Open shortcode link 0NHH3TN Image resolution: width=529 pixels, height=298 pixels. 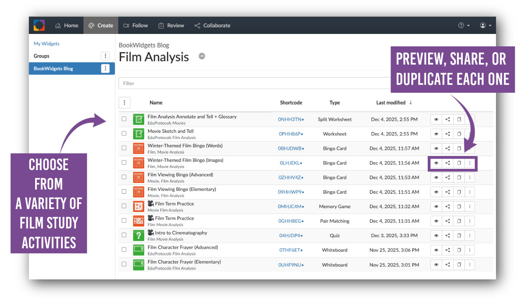point(290,119)
